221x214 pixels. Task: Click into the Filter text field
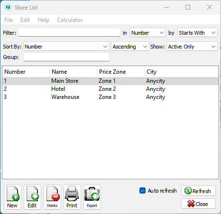(x=69, y=32)
